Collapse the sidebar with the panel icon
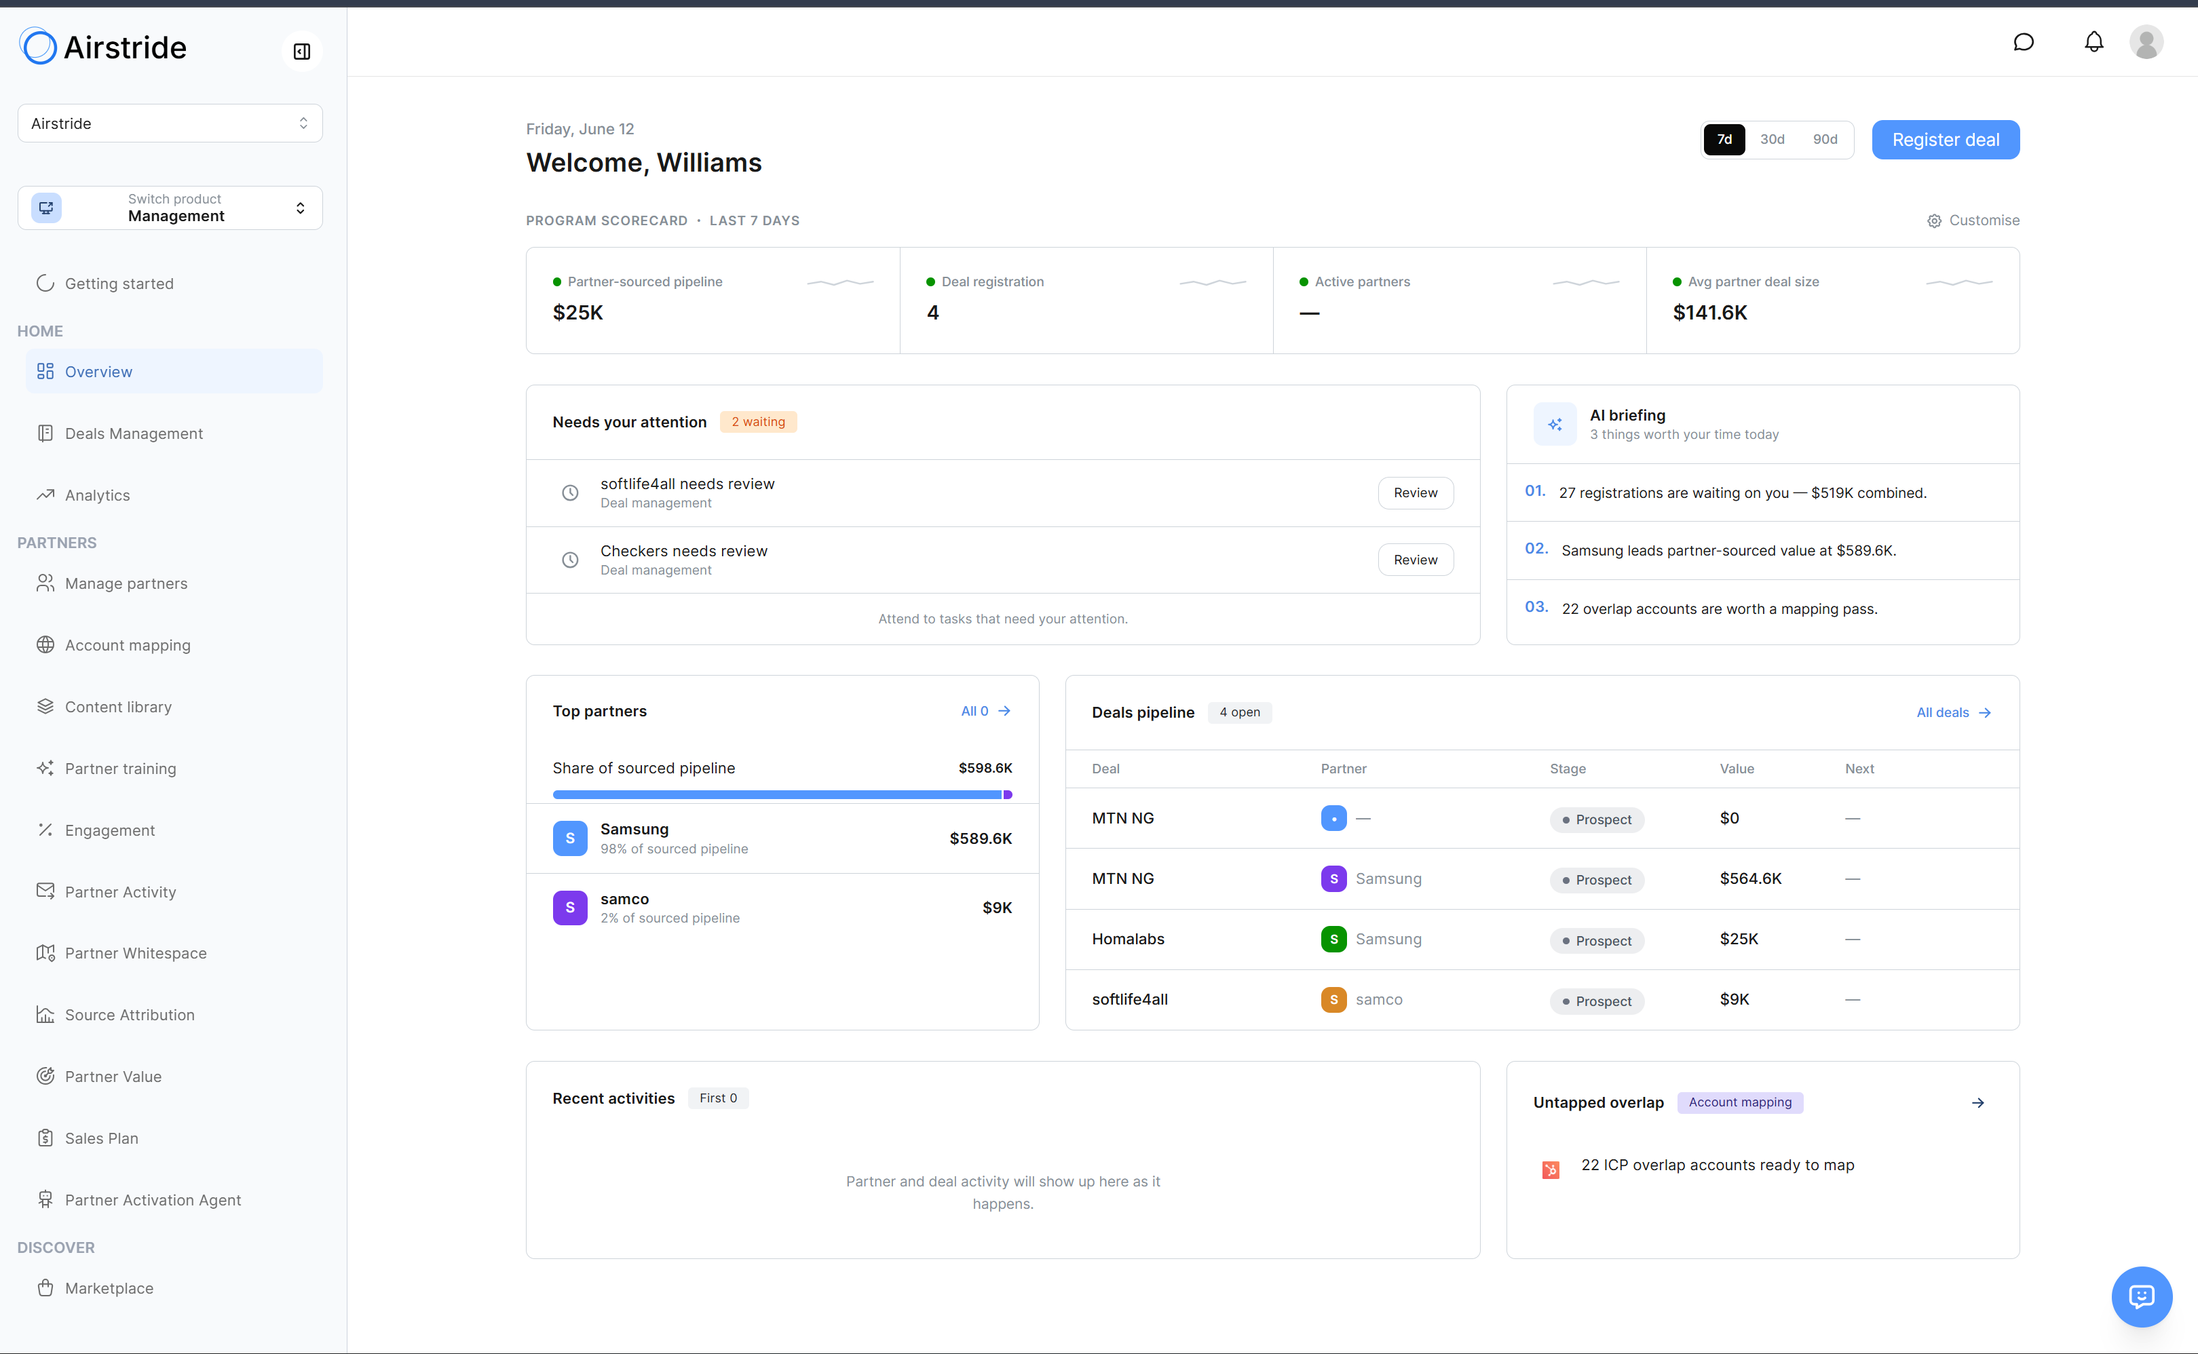Image resolution: width=2198 pixels, height=1354 pixels. [x=302, y=51]
